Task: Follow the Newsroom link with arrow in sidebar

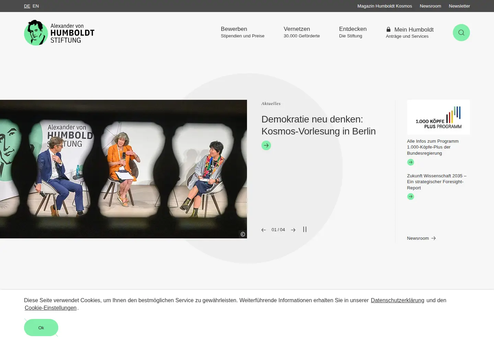Action: click(x=421, y=238)
